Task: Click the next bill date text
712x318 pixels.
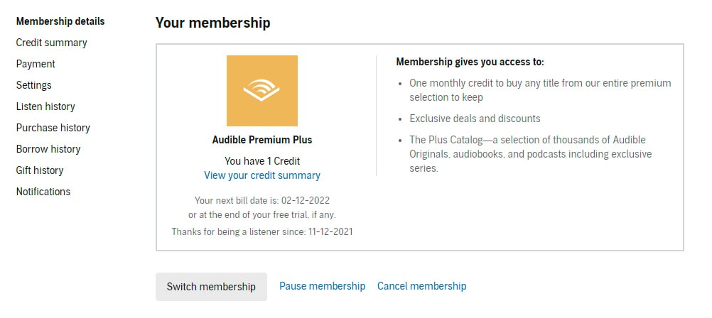Action: (x=262, y=201)
